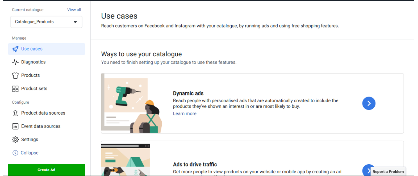Click the Collapse sidebar arrow icon
Screen dimensions: 418x176
tap(15, 153)
